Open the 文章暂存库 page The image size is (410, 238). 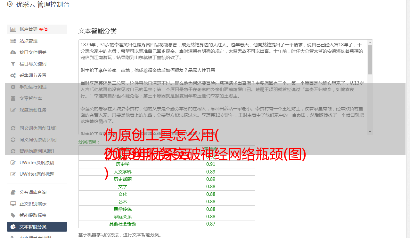37,98
